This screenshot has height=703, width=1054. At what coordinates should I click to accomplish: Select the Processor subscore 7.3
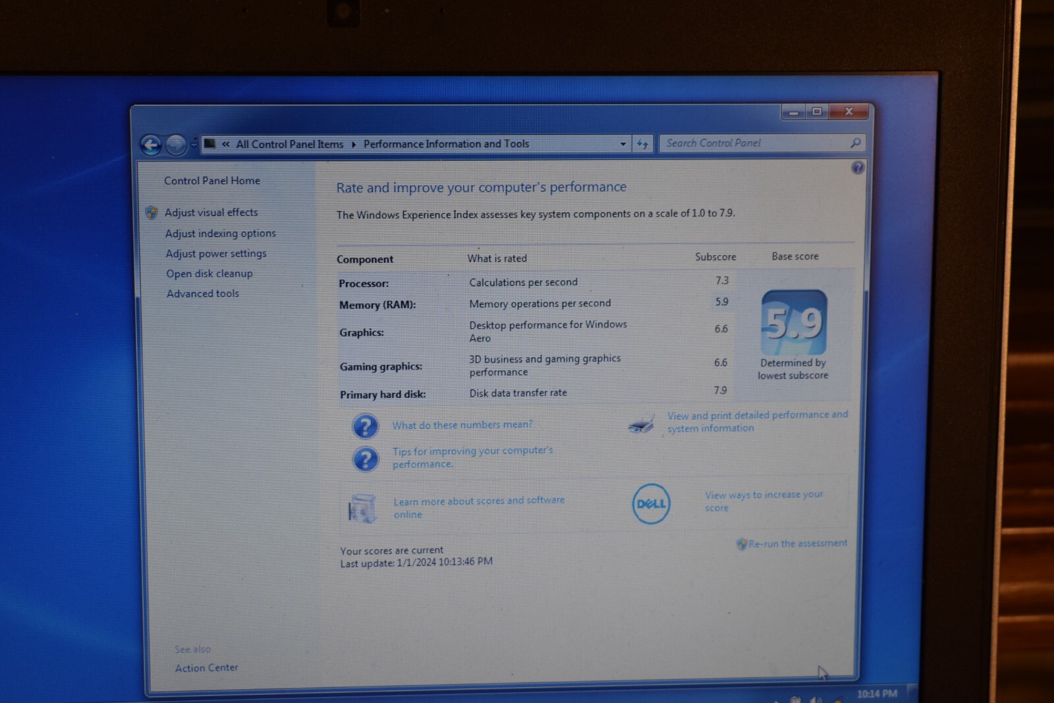point(722,281)
